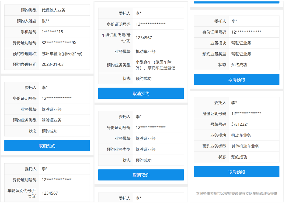Tap the 小型客车、摩托车注册登记 business type text
Image resolution: width=285 pixels, height=204 pixels.
[155, 65]
